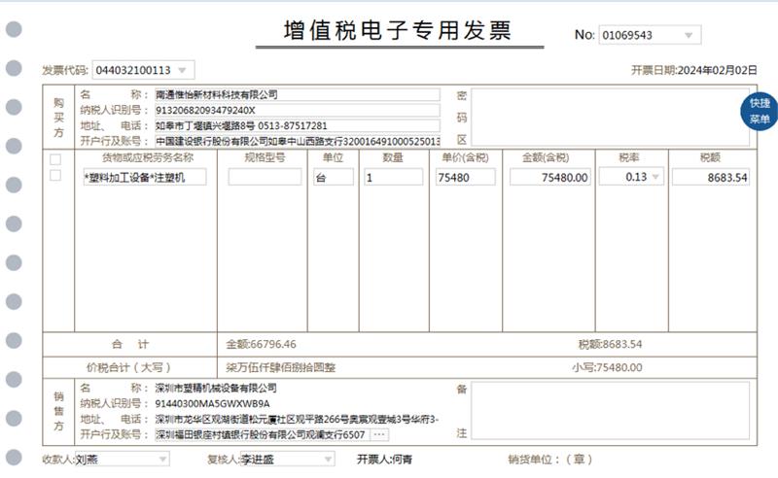Viewport: 778px width, 478px height.
Task: Tick the header select-all checkbox in item table
Action: pos(55,158)
